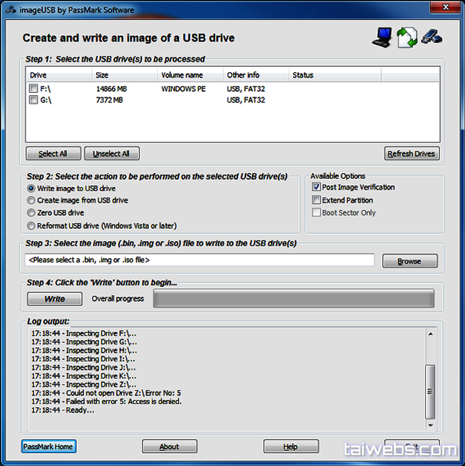The width and height of the screenshot is (465, 466).
Task: Disable Post Image Verification
Action: point(316,187)
